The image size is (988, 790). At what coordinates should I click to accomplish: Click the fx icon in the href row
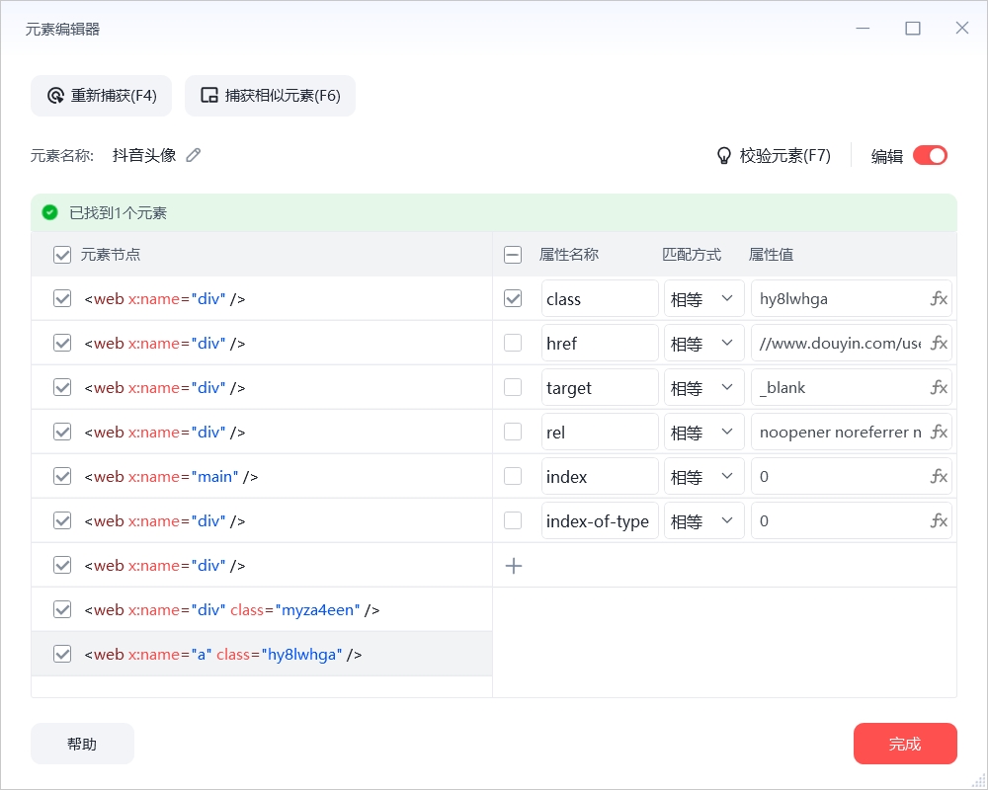(939, 344)
